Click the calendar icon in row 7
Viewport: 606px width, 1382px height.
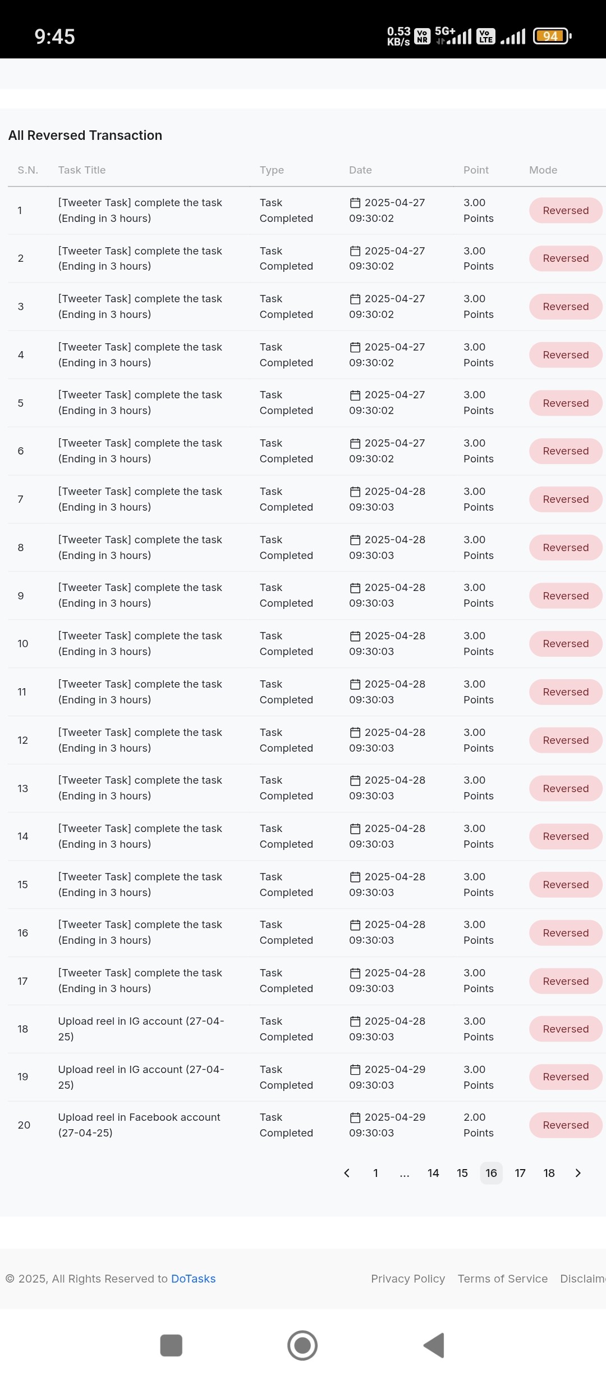click(x=355, y=492)
